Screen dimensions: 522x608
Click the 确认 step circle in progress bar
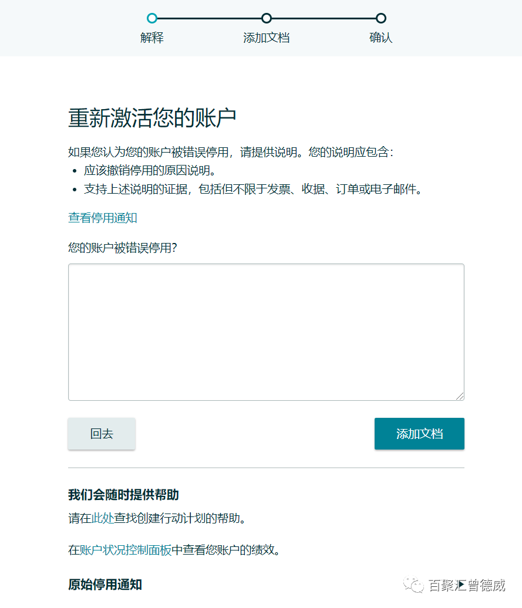[x=381, y=18]
